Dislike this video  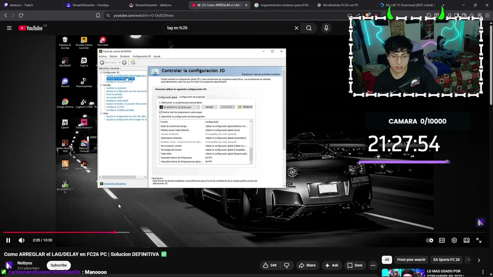point(287,265)
